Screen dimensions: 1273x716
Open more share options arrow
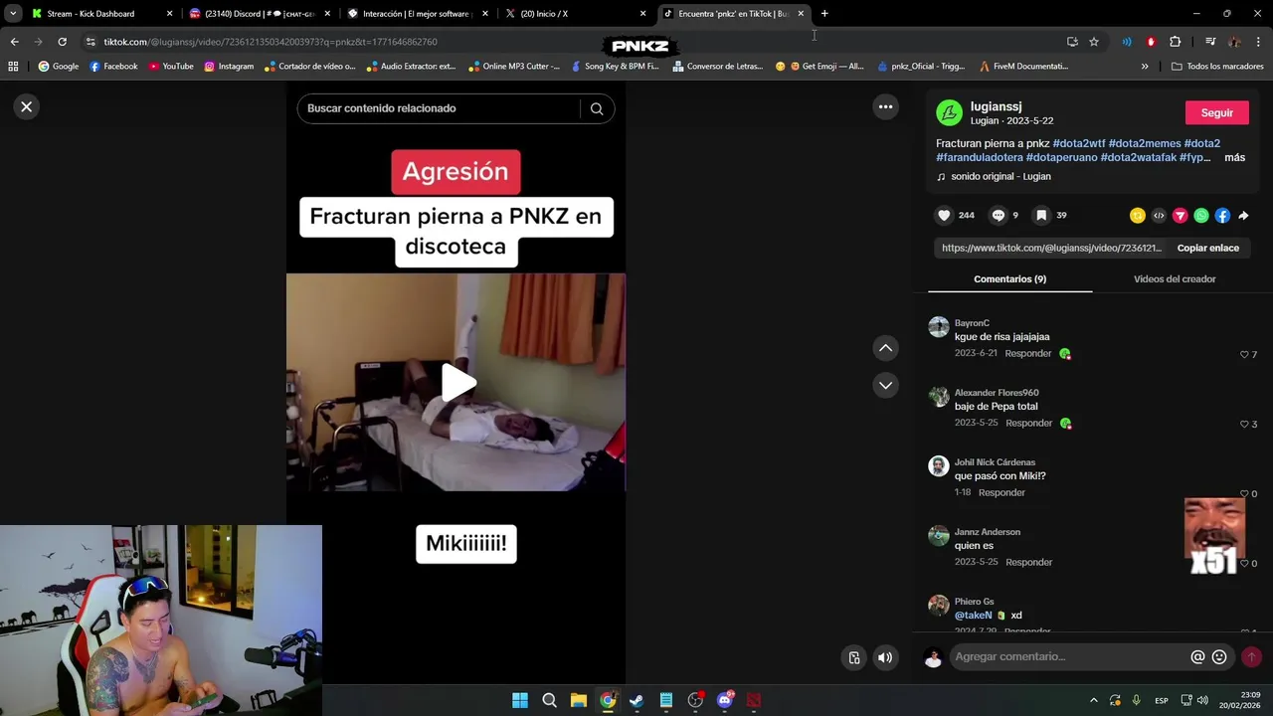pos(1243,216)
